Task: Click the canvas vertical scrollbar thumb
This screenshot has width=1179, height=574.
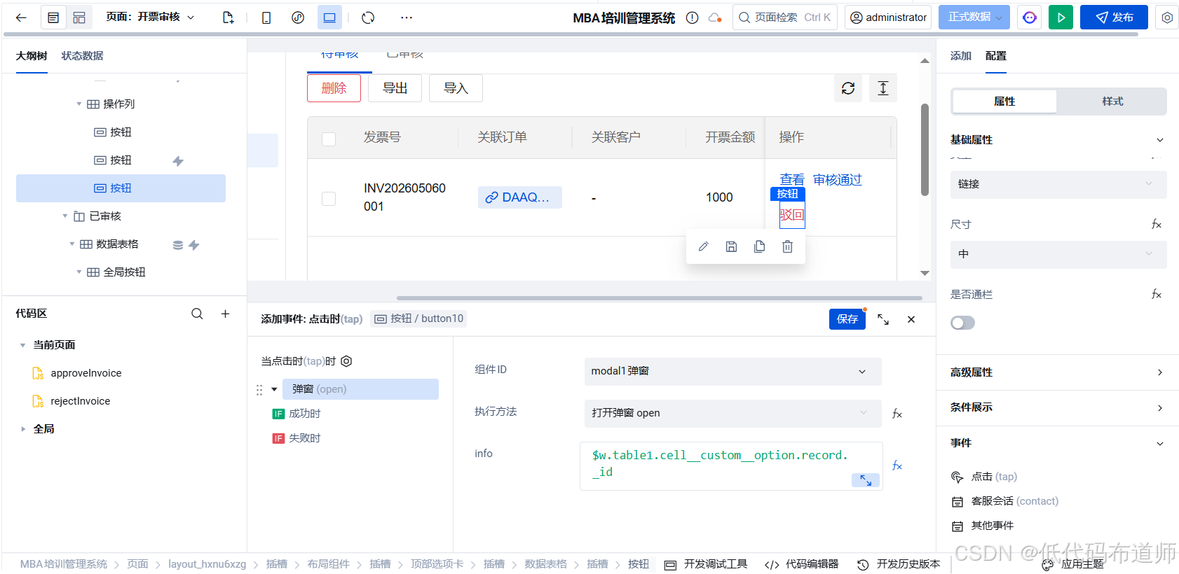Action: click(x=925, y=149)
